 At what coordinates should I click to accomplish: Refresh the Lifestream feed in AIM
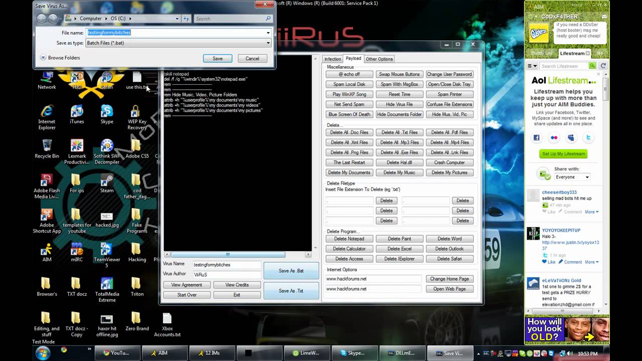[603, 66]
